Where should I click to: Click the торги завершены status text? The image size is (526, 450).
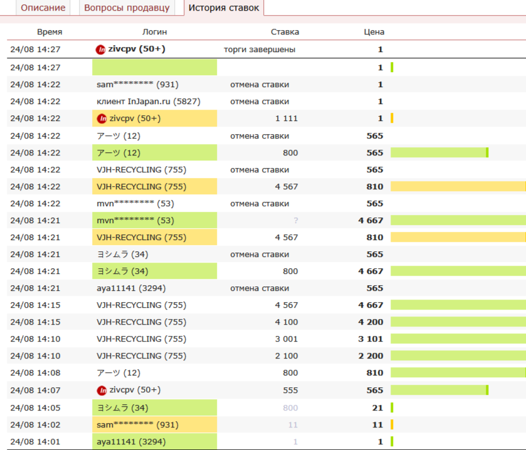click(260, 50)
